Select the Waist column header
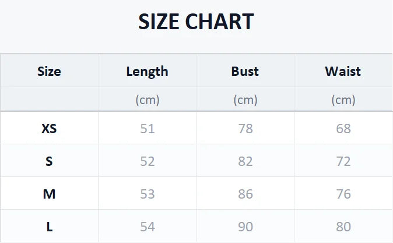Screen dimensions: 393x243 [x=343, y=71]
